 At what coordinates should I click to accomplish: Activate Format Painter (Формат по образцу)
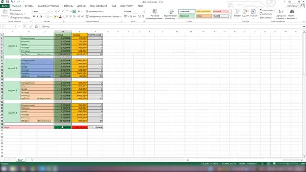[20, 18]
